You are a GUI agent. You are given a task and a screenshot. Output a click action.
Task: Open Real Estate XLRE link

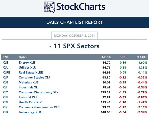pyautogui.click(x=31, y=73)
